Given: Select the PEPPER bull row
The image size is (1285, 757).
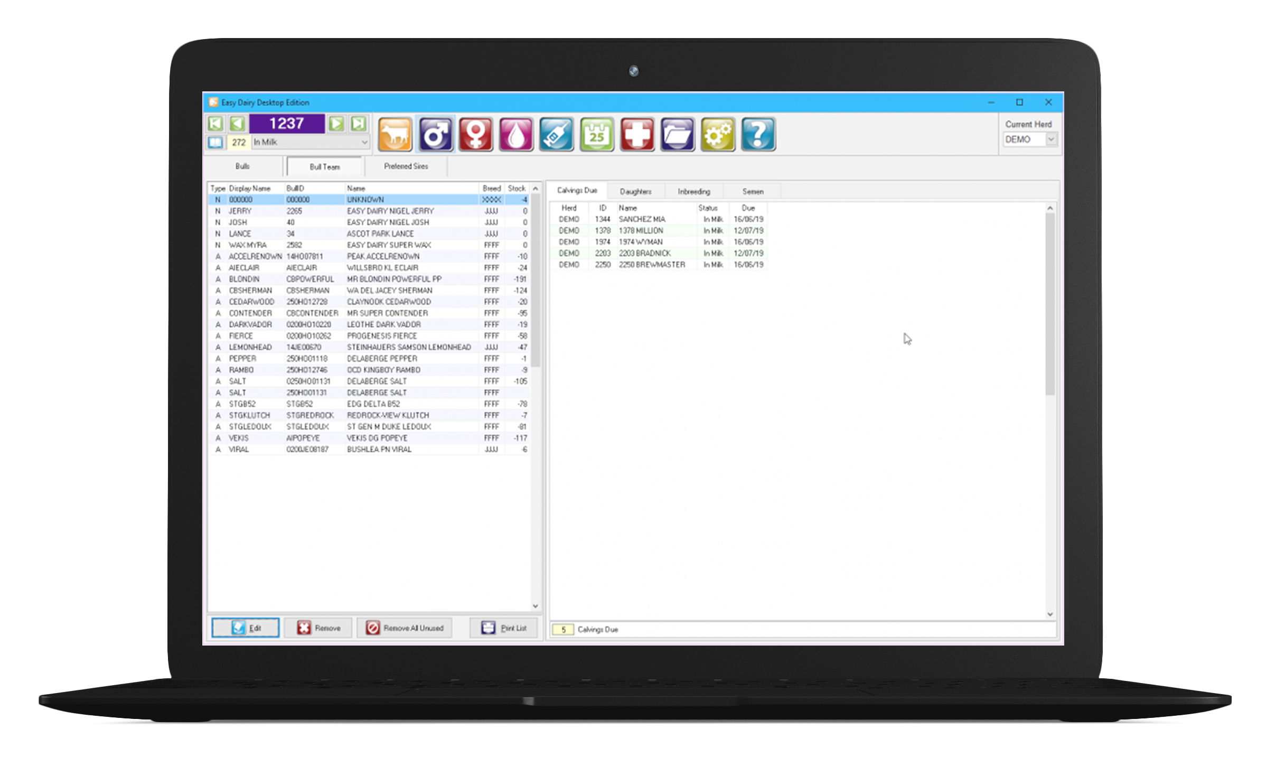Looking at the screenshot, I should point(369,359).
